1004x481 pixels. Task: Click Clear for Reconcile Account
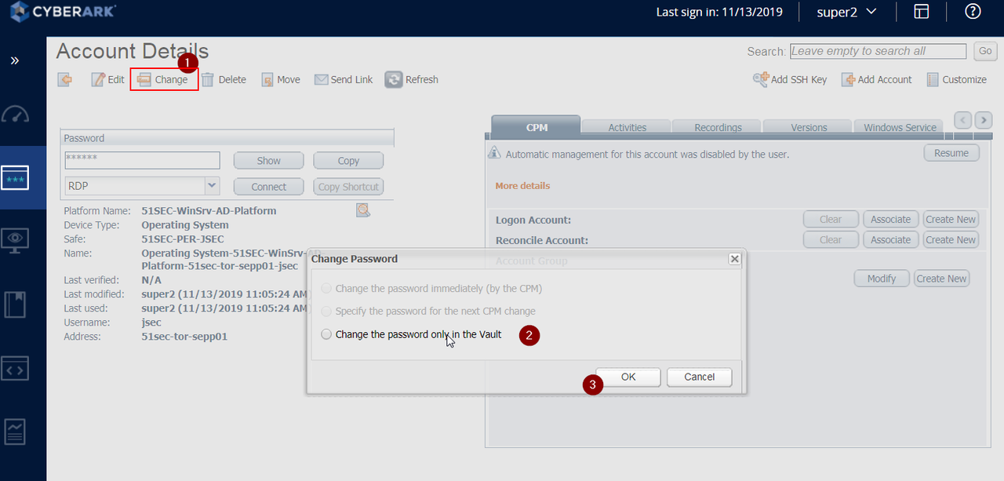tap(830, 239)
